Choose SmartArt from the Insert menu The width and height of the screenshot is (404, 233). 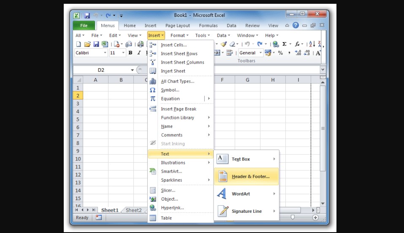click(x=181, y=171)
